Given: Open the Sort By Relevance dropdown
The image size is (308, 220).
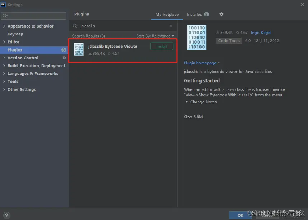Looking at the screenshot, I should tap(155, 36).
